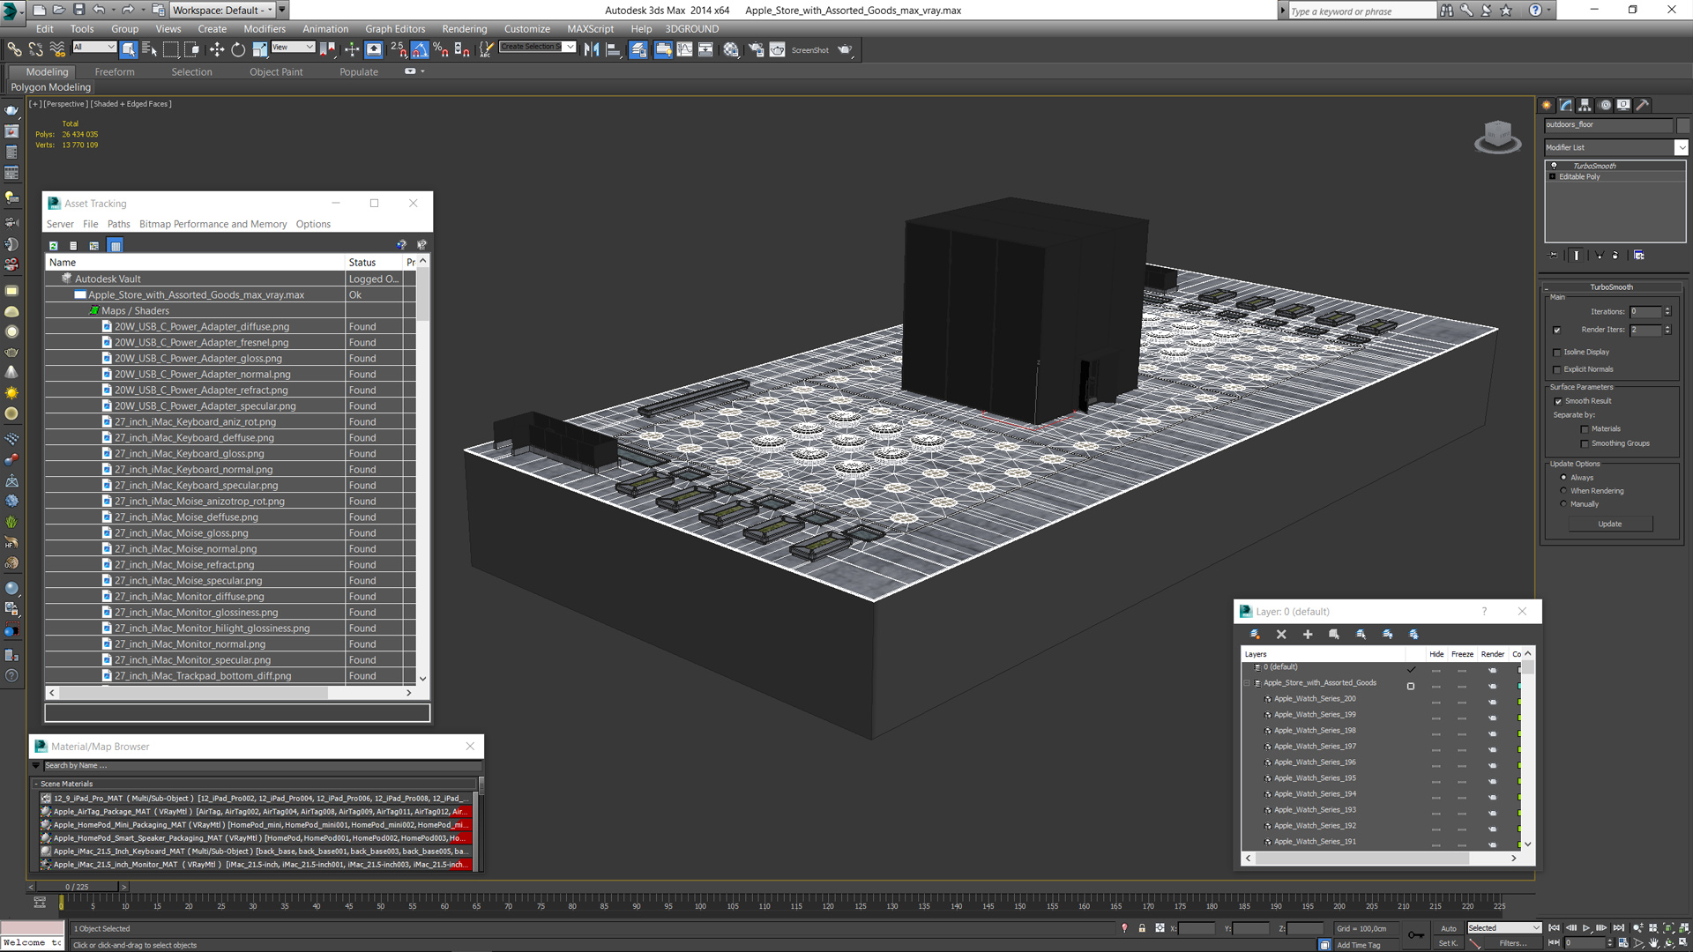Open reference coordinate View dropdown

(293, 47)
